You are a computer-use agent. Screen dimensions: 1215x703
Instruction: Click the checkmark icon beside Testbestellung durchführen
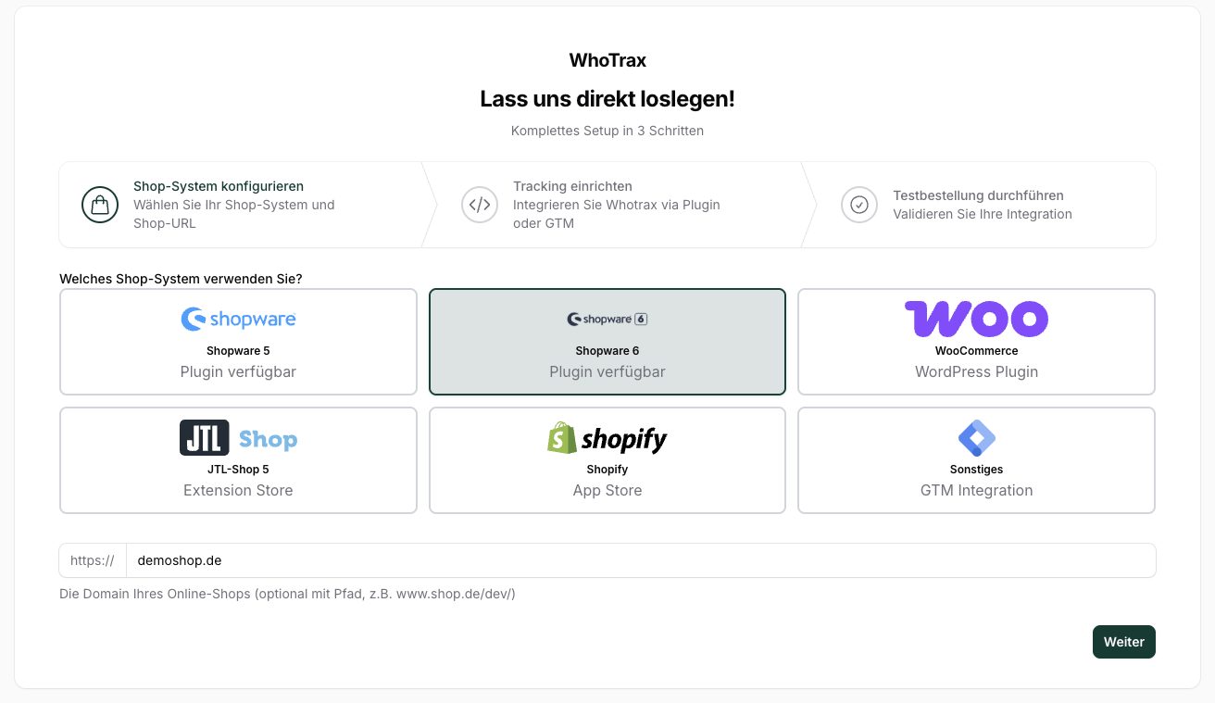click(859, 205)
